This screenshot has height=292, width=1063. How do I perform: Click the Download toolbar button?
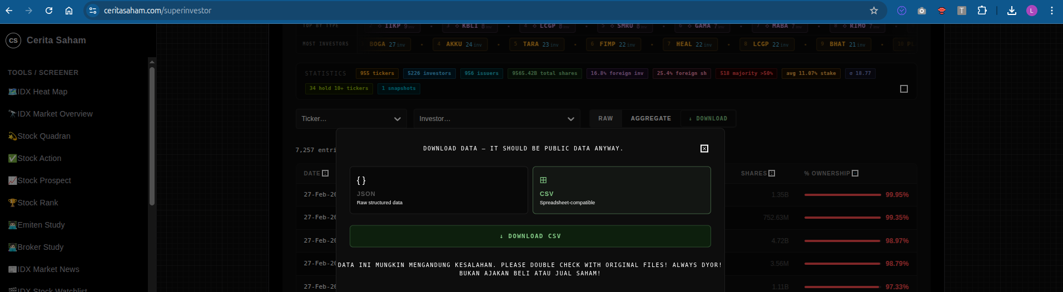coord(708,119)
